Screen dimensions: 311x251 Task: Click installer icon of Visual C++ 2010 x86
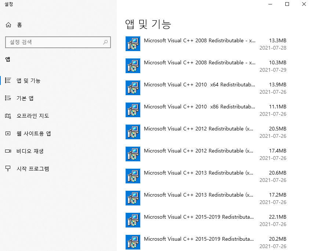pos(133,110)
